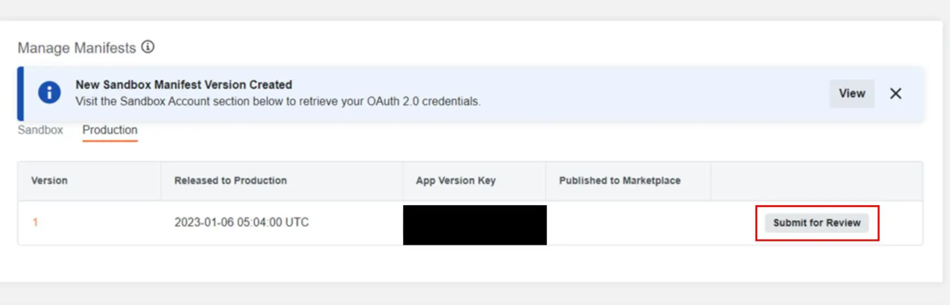Submit version 1 for review

[816, 223]
